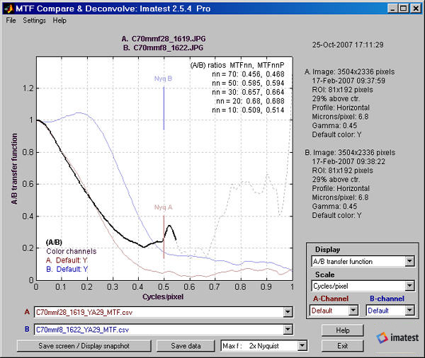This screenshot has height=358, width=425.
Task: Click the date 17-Feb-2007 09:37:59
Action: click(348, 81)
